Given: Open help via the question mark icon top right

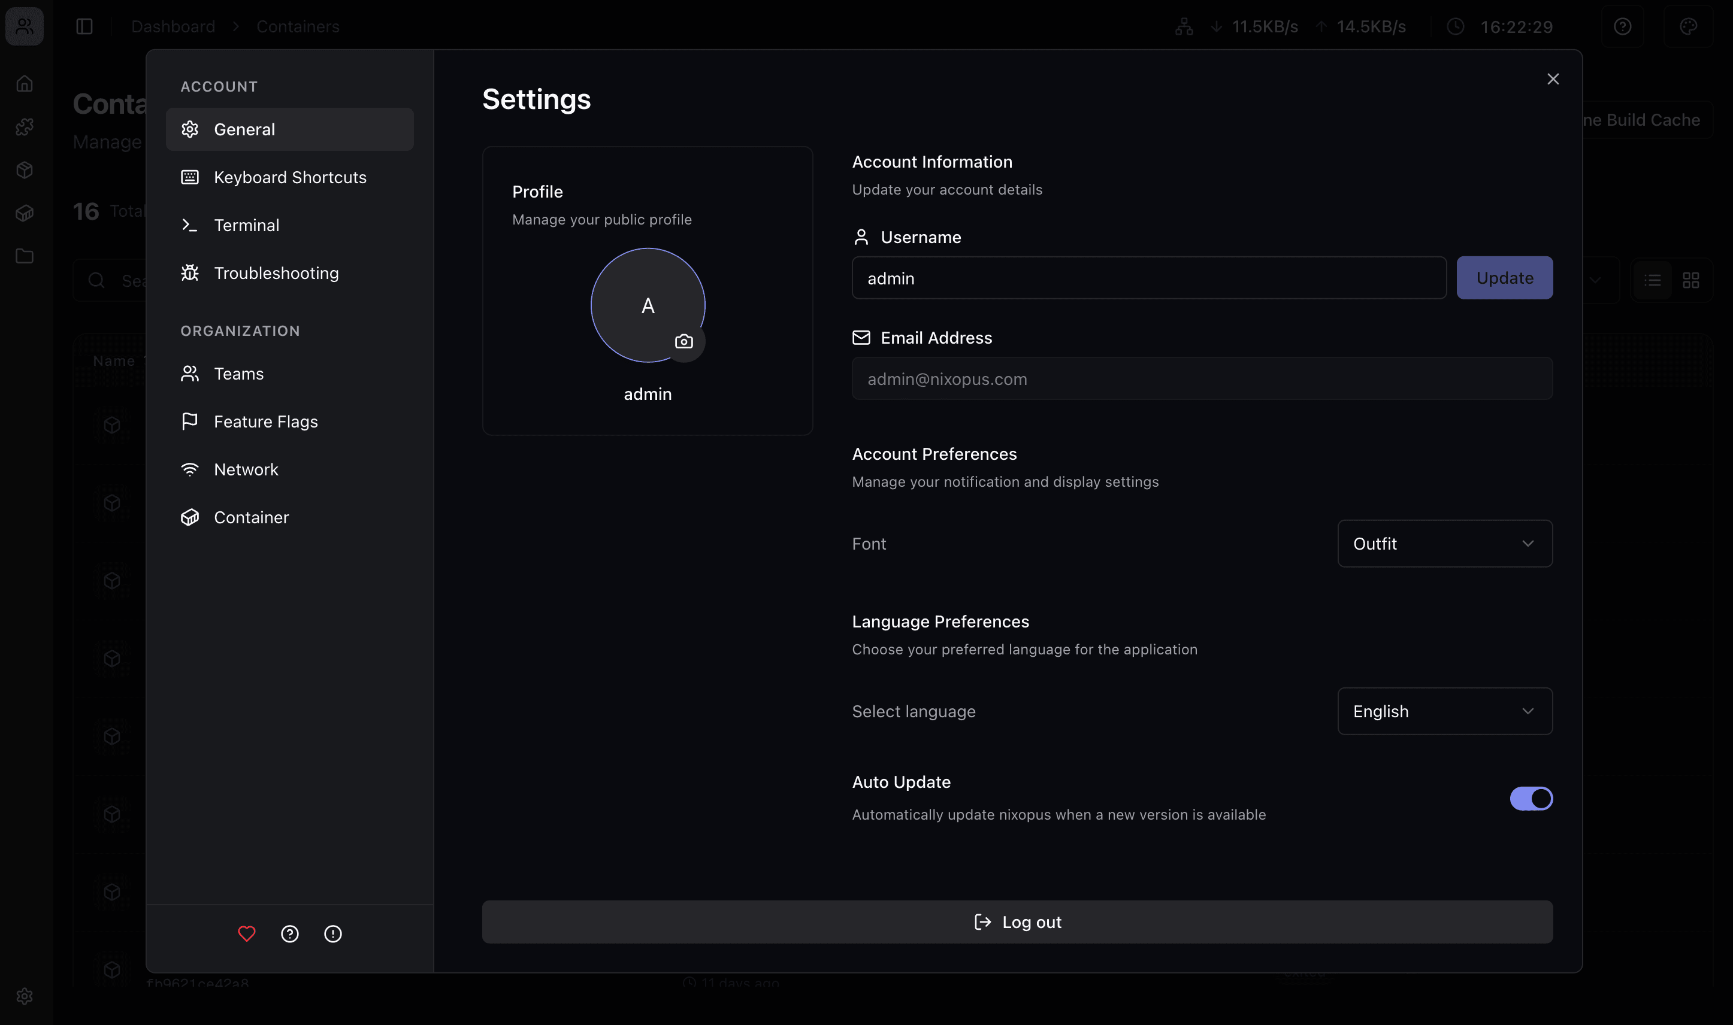Looking at the screenshot, I should click(x=1622, y=26).
